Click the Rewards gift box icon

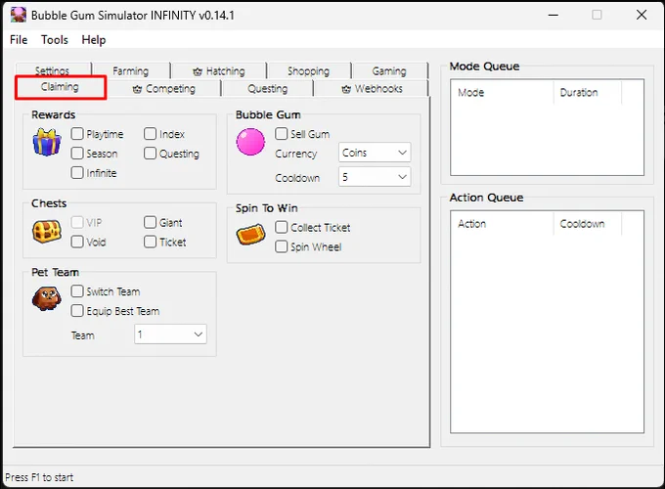[47, 143]
